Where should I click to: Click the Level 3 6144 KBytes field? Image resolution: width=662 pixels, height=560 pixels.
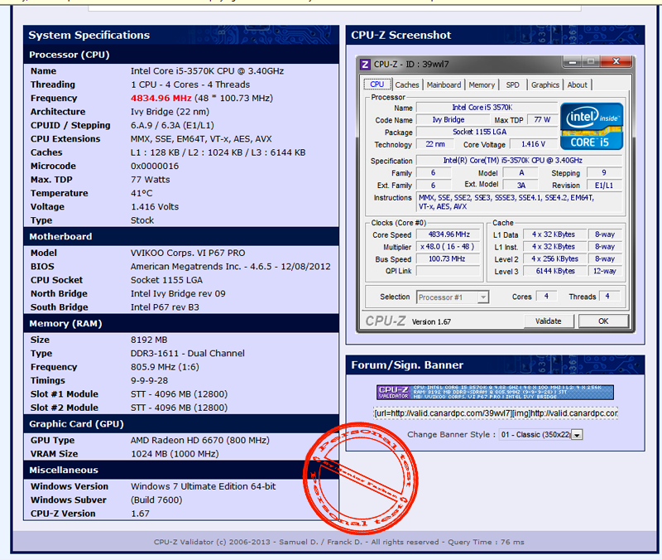pos(555,272)
